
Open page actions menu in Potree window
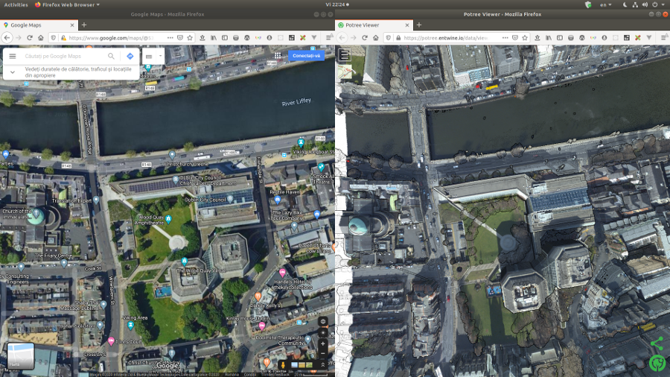505,37
